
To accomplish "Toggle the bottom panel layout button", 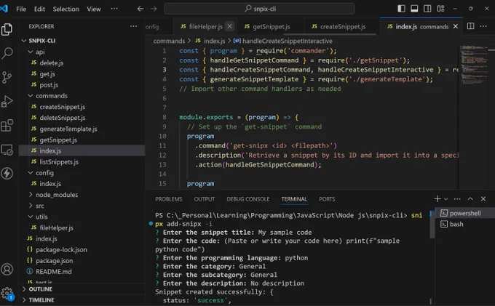I will point(414,9).
